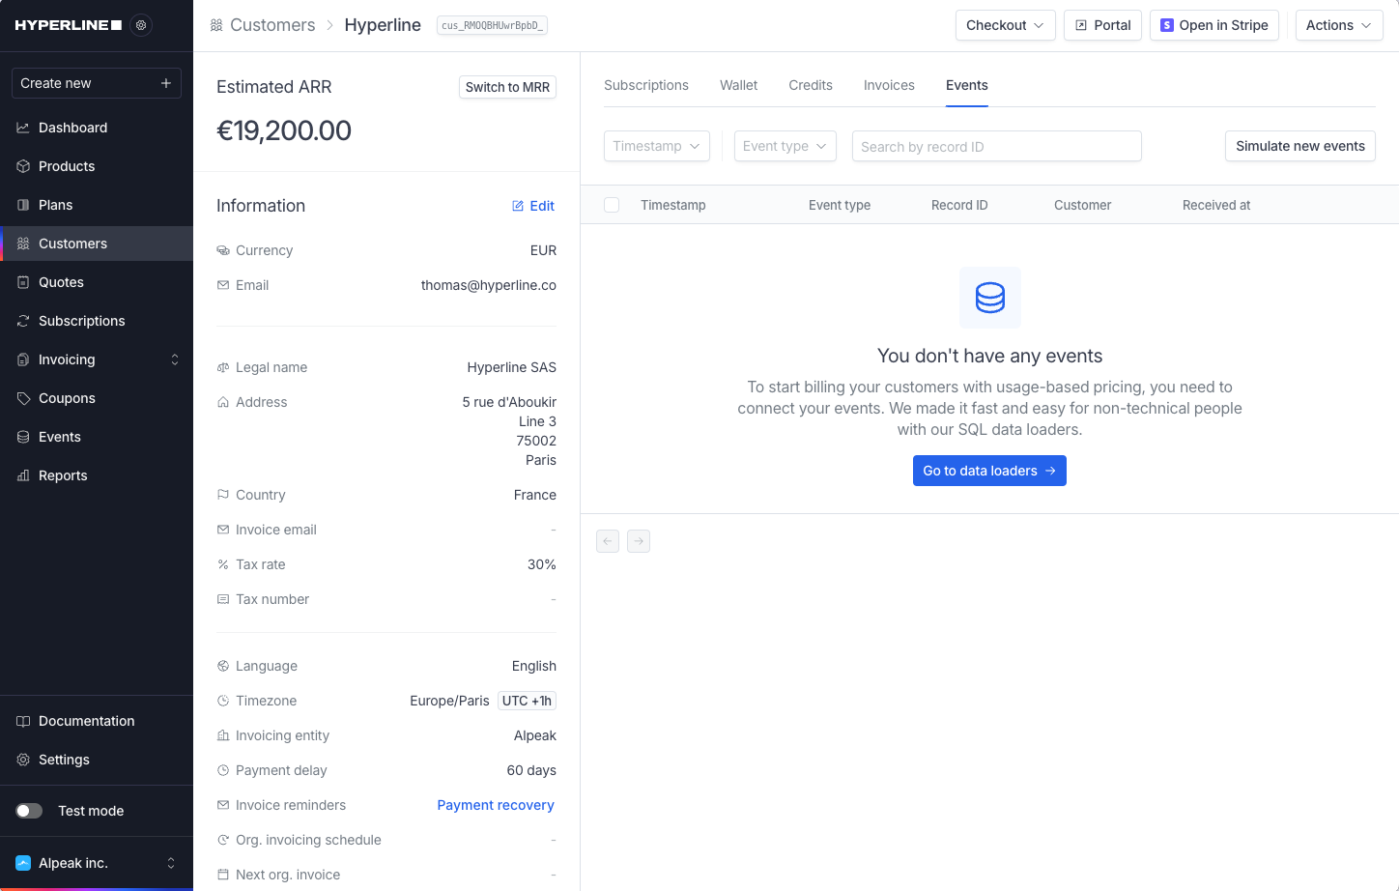Click the Received at column header
Screen dimensions: 1399x891
[1216, 205]
